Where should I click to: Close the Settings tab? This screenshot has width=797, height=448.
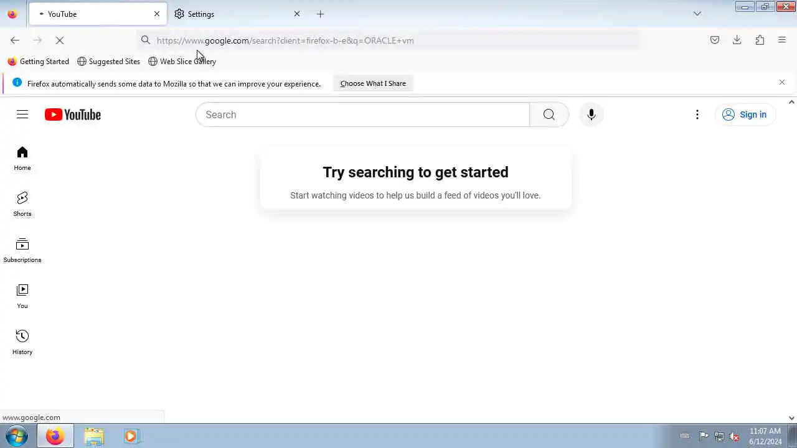coord(297,14)
